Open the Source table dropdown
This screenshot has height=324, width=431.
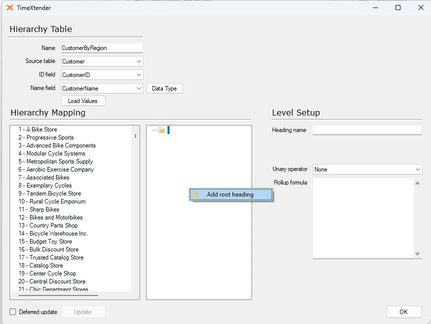138,61
